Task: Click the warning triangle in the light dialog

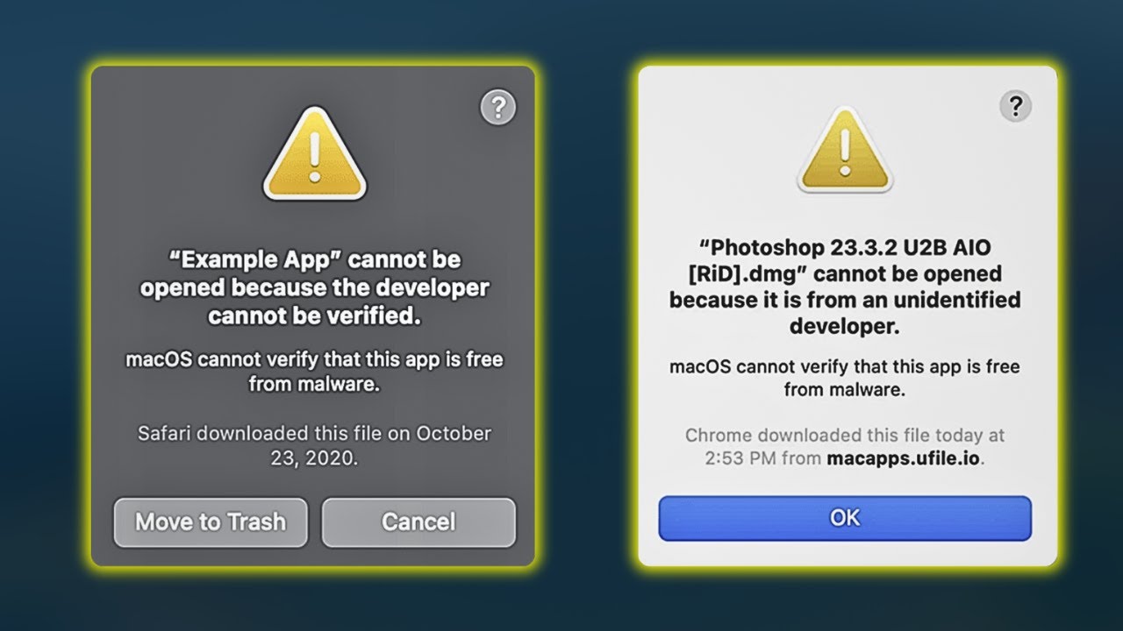Action: [844, 151]
